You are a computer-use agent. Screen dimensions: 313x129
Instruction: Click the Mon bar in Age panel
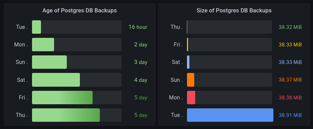(43, 44)
